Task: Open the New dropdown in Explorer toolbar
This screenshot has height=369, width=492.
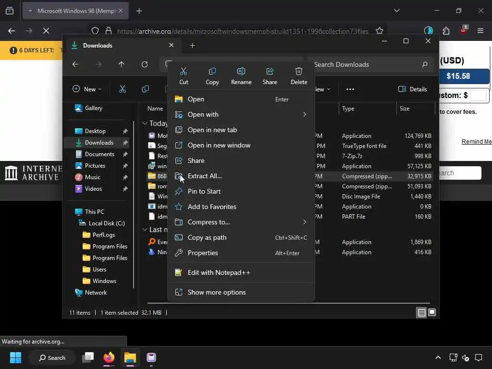Action: [87, 89]
